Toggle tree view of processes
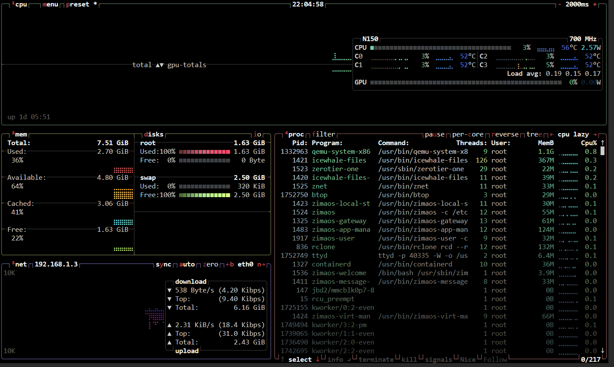 [534, 134]
